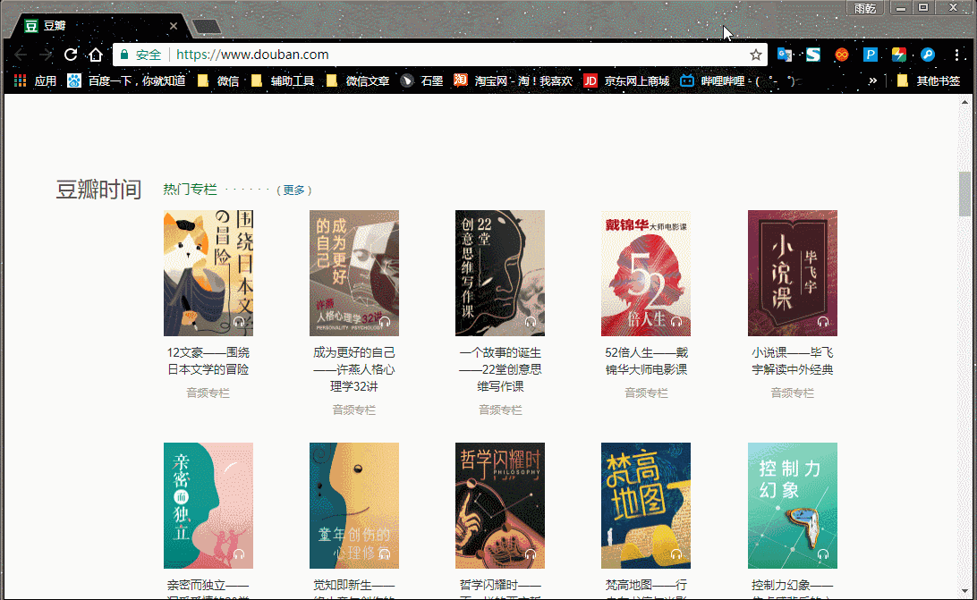Open the 微信 bookmark folder
977x600 pixels.
[218, 81]
